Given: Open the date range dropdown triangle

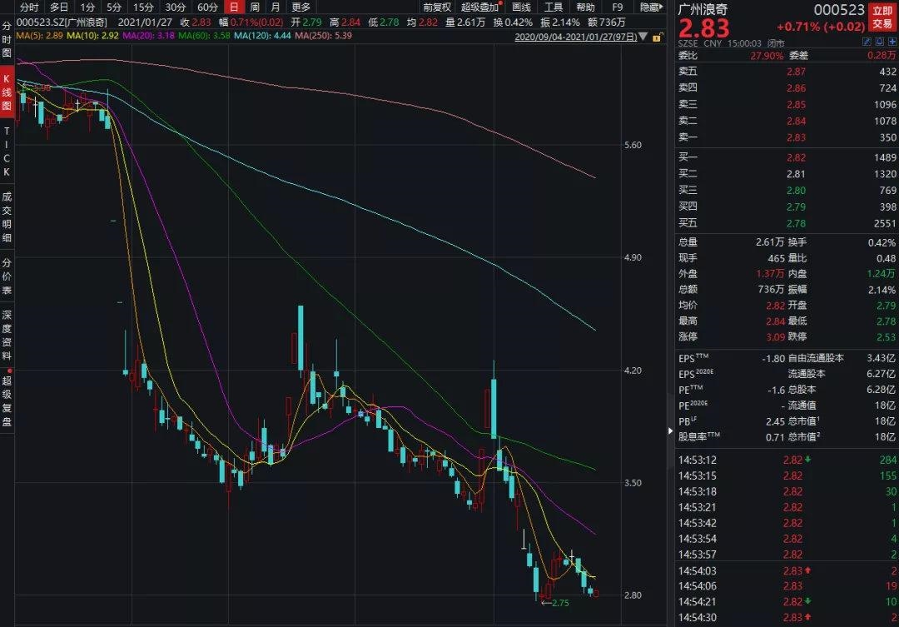Looking at the screenshot, I should (643, 37).
